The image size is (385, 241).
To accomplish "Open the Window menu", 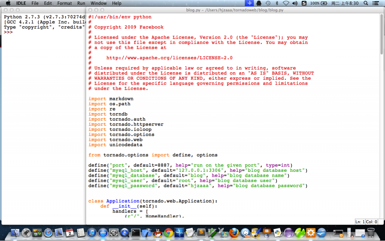I will [x=99, y=3].
